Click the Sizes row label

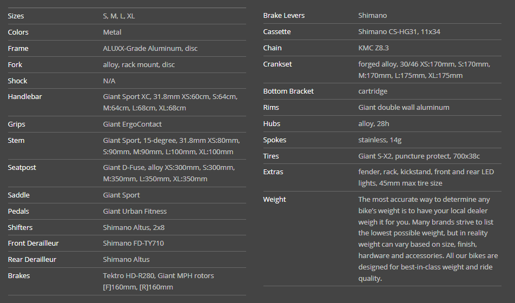click(x=16, y=16)
